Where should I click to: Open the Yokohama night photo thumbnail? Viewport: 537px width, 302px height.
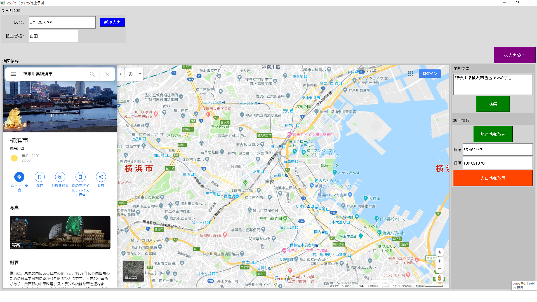click(60, 233)
